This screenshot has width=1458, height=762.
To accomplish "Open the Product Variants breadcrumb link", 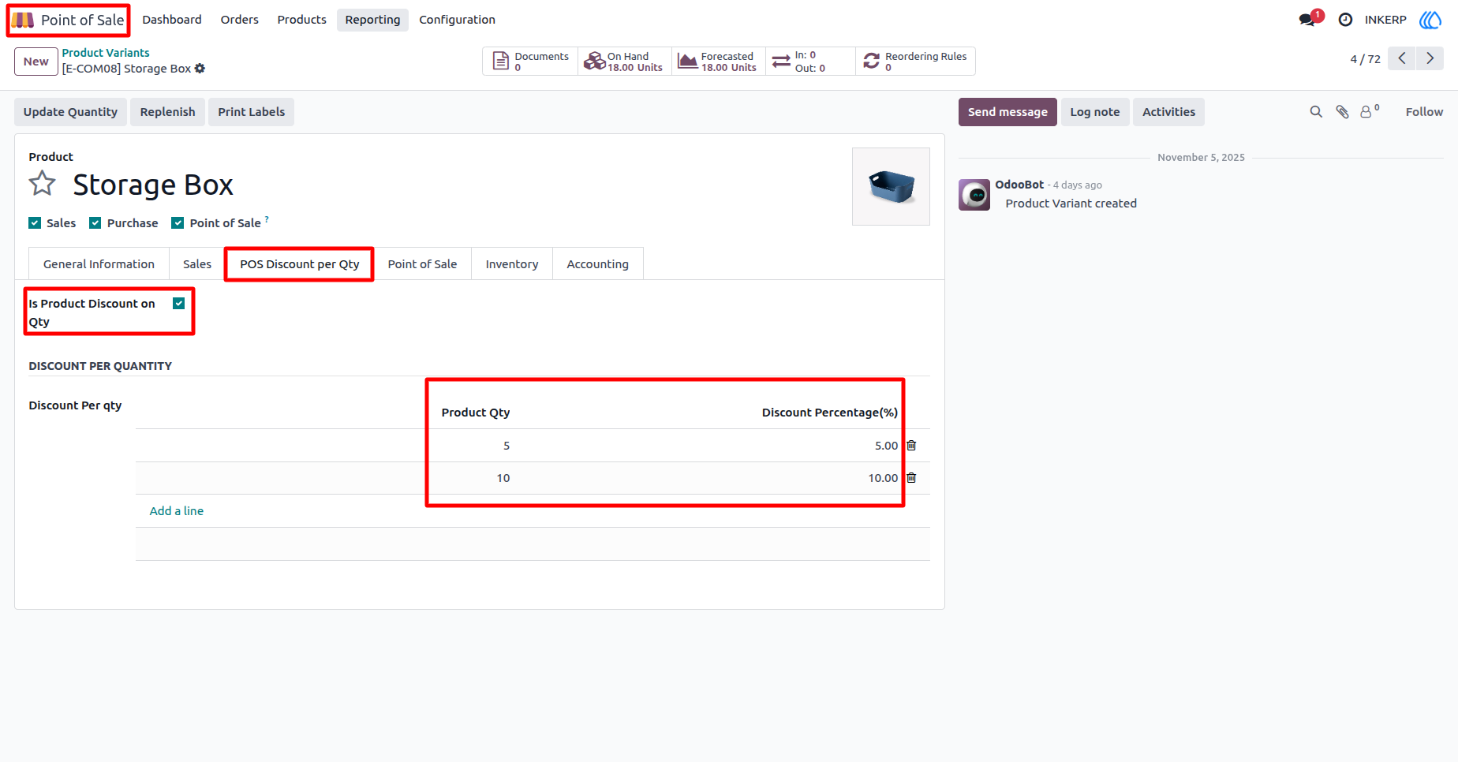I will click(106, 53).
